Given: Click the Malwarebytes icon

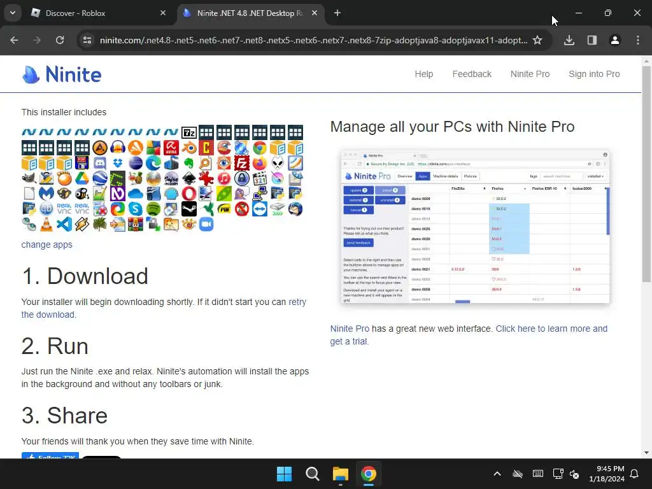Looking at the screenshot, I should (46, 194).
